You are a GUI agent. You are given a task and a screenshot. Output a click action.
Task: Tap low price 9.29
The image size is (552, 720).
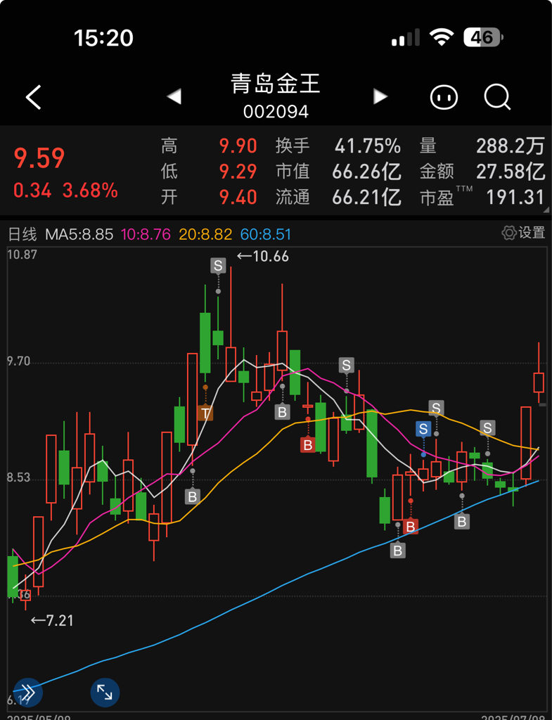point(238,172)
